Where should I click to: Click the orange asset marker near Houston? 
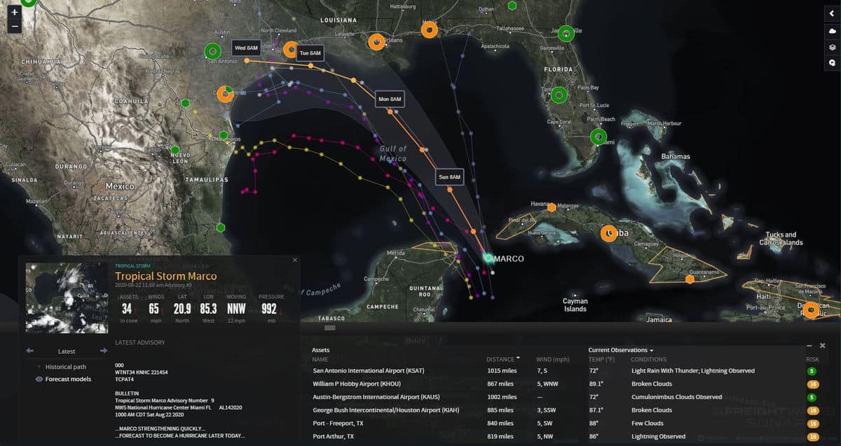291,49
